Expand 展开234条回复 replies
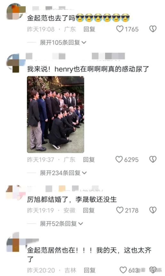The image size is (165, 276). point(63,173)
